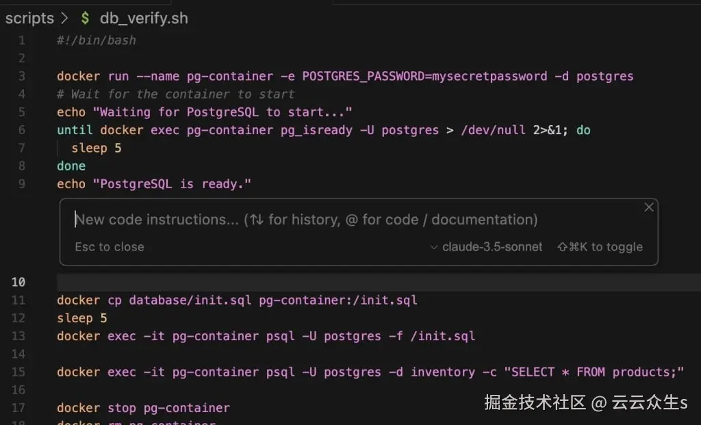The image size is (701, 425).
Task: Click the database/init.sql path on the docker cp line
Action: click(x=190, y=300)
